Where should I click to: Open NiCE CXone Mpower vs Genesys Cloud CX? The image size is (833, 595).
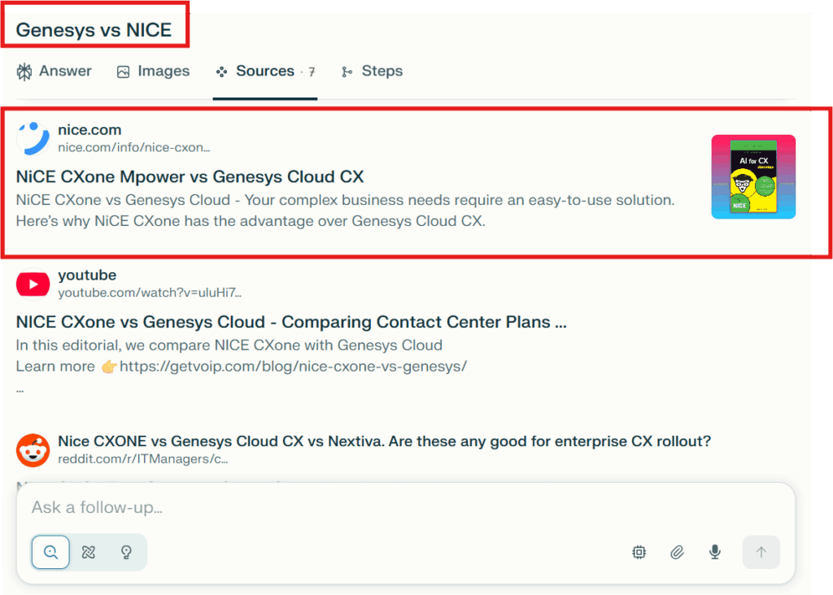190,176
